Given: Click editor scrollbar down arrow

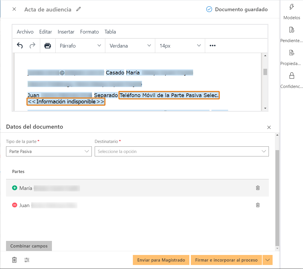Looking at the screenshot, I should pyautogui.click(x=265, y=108).
